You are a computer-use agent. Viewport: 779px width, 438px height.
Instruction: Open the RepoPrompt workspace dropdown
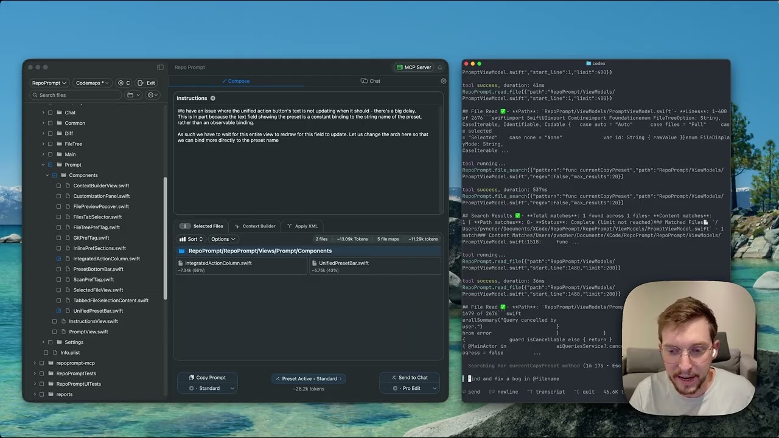coord(49,83)
